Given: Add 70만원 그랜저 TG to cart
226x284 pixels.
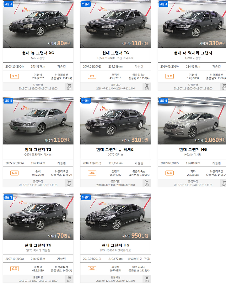Looking at the screenshot, I should [69, 279].
